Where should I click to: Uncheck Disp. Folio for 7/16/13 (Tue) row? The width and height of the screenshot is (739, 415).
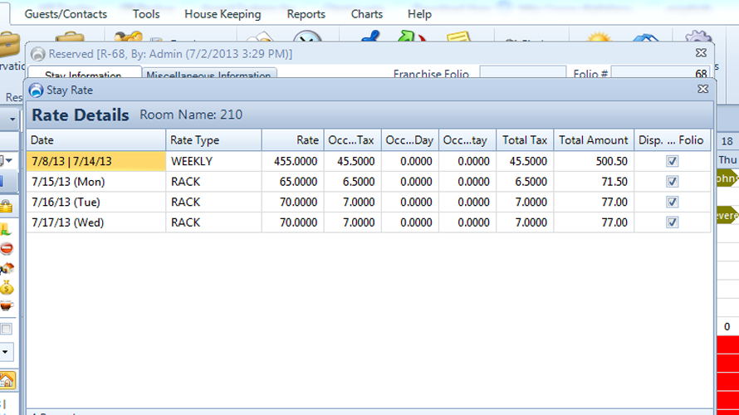672,202
